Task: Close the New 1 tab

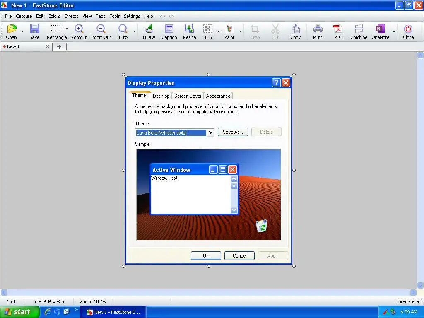Action: [x=48, y=46]
